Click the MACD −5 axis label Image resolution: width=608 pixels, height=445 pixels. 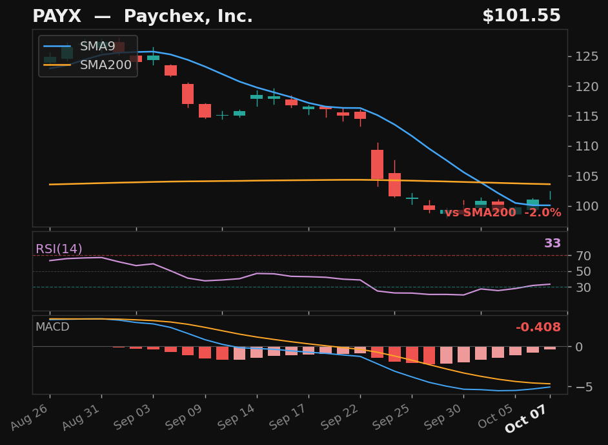[x=584, y=387]
